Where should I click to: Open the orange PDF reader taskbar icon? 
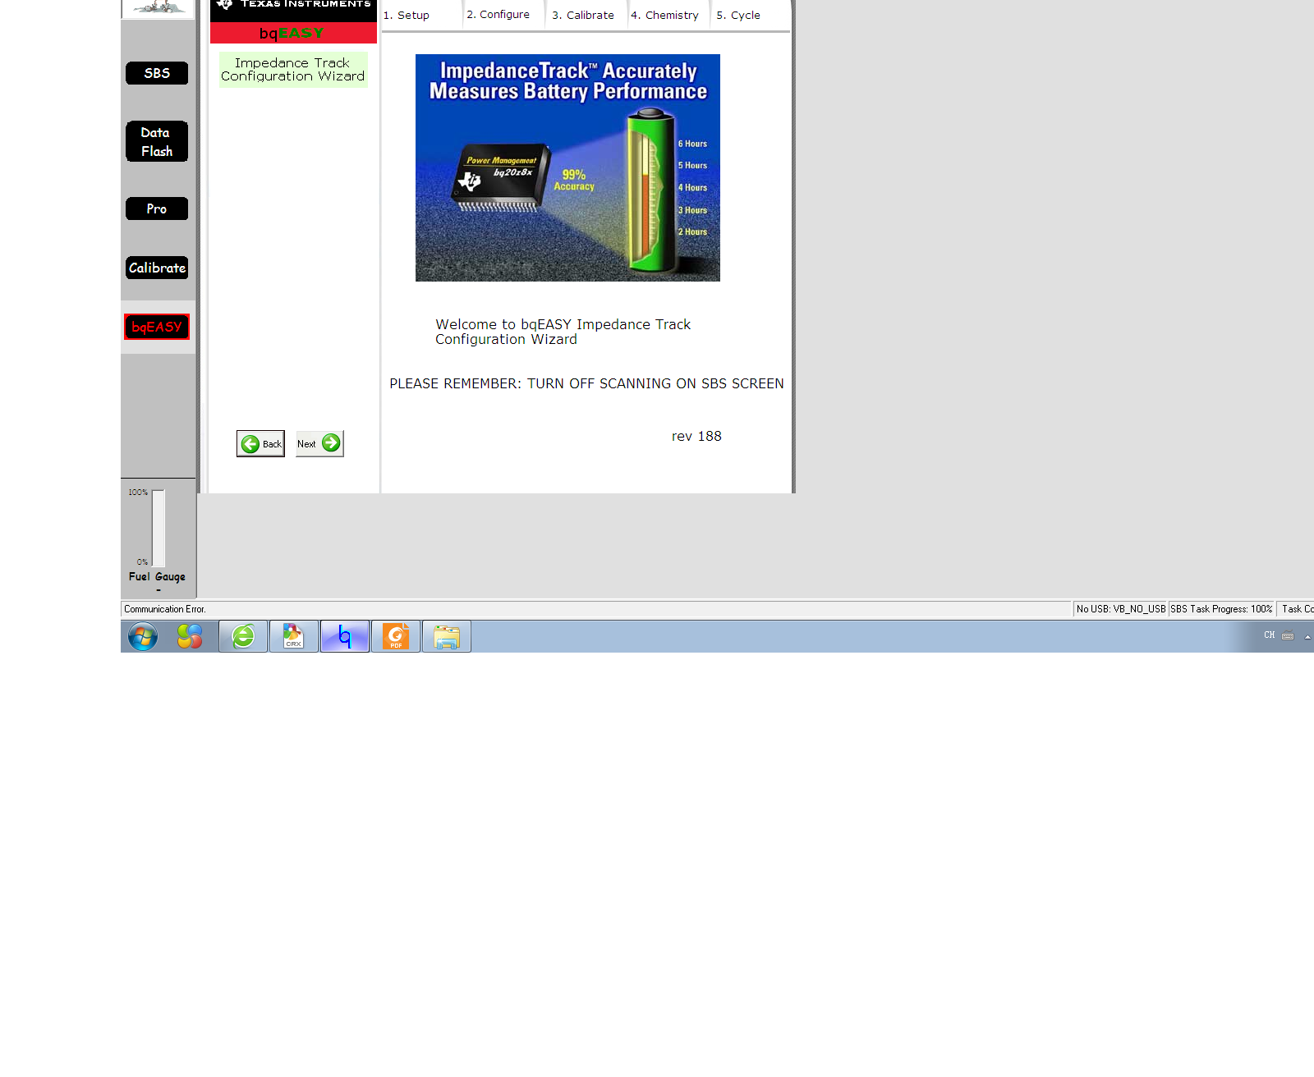coord(396,636)
